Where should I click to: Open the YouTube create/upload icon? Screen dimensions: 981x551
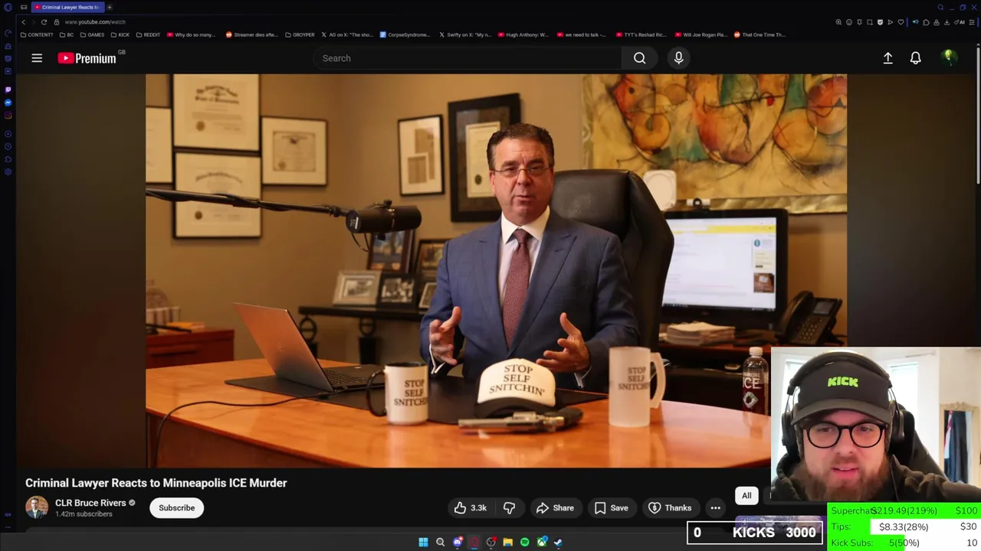click(887, 58)
